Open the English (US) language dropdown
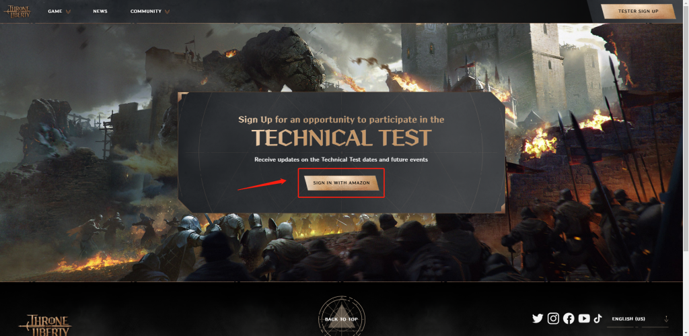This screenshot has width=689, height=336. [x=638, y=319]
